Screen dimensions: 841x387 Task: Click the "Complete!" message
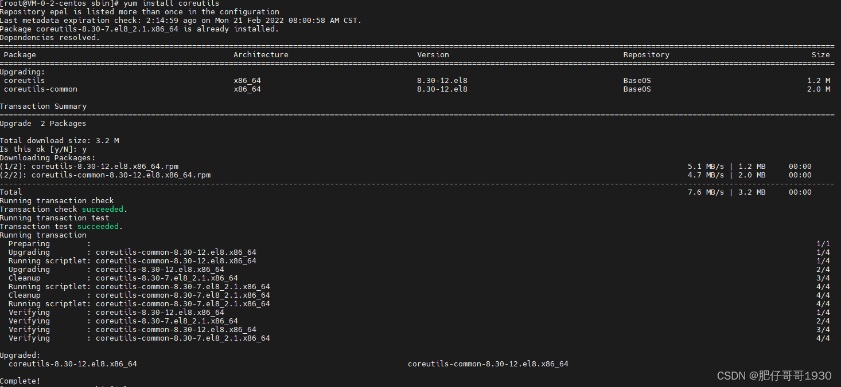pos(20,381)
